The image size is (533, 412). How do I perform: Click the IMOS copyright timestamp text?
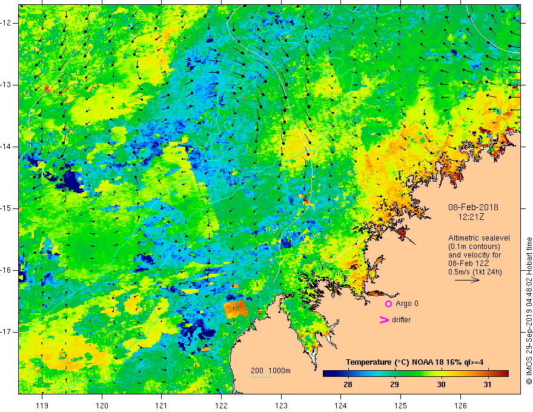529,311
